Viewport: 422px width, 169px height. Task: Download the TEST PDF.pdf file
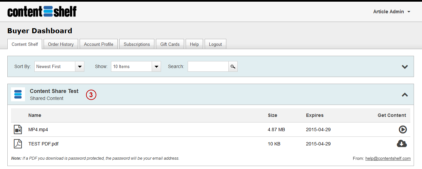(x=402, y=143)
